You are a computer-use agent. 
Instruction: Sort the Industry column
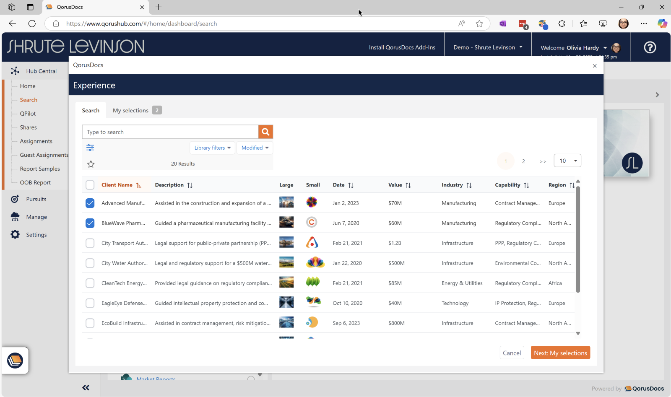click(x=469, y=185)
